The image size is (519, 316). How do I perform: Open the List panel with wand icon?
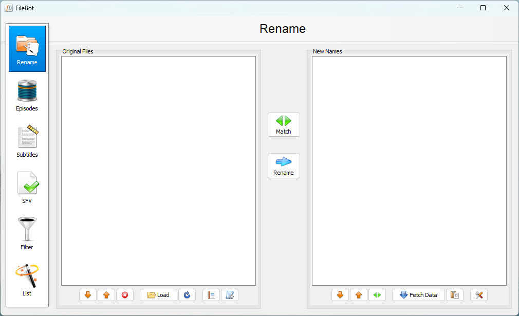coord(27,280)
